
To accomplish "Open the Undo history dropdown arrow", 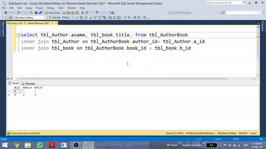I will coord(100,13).
